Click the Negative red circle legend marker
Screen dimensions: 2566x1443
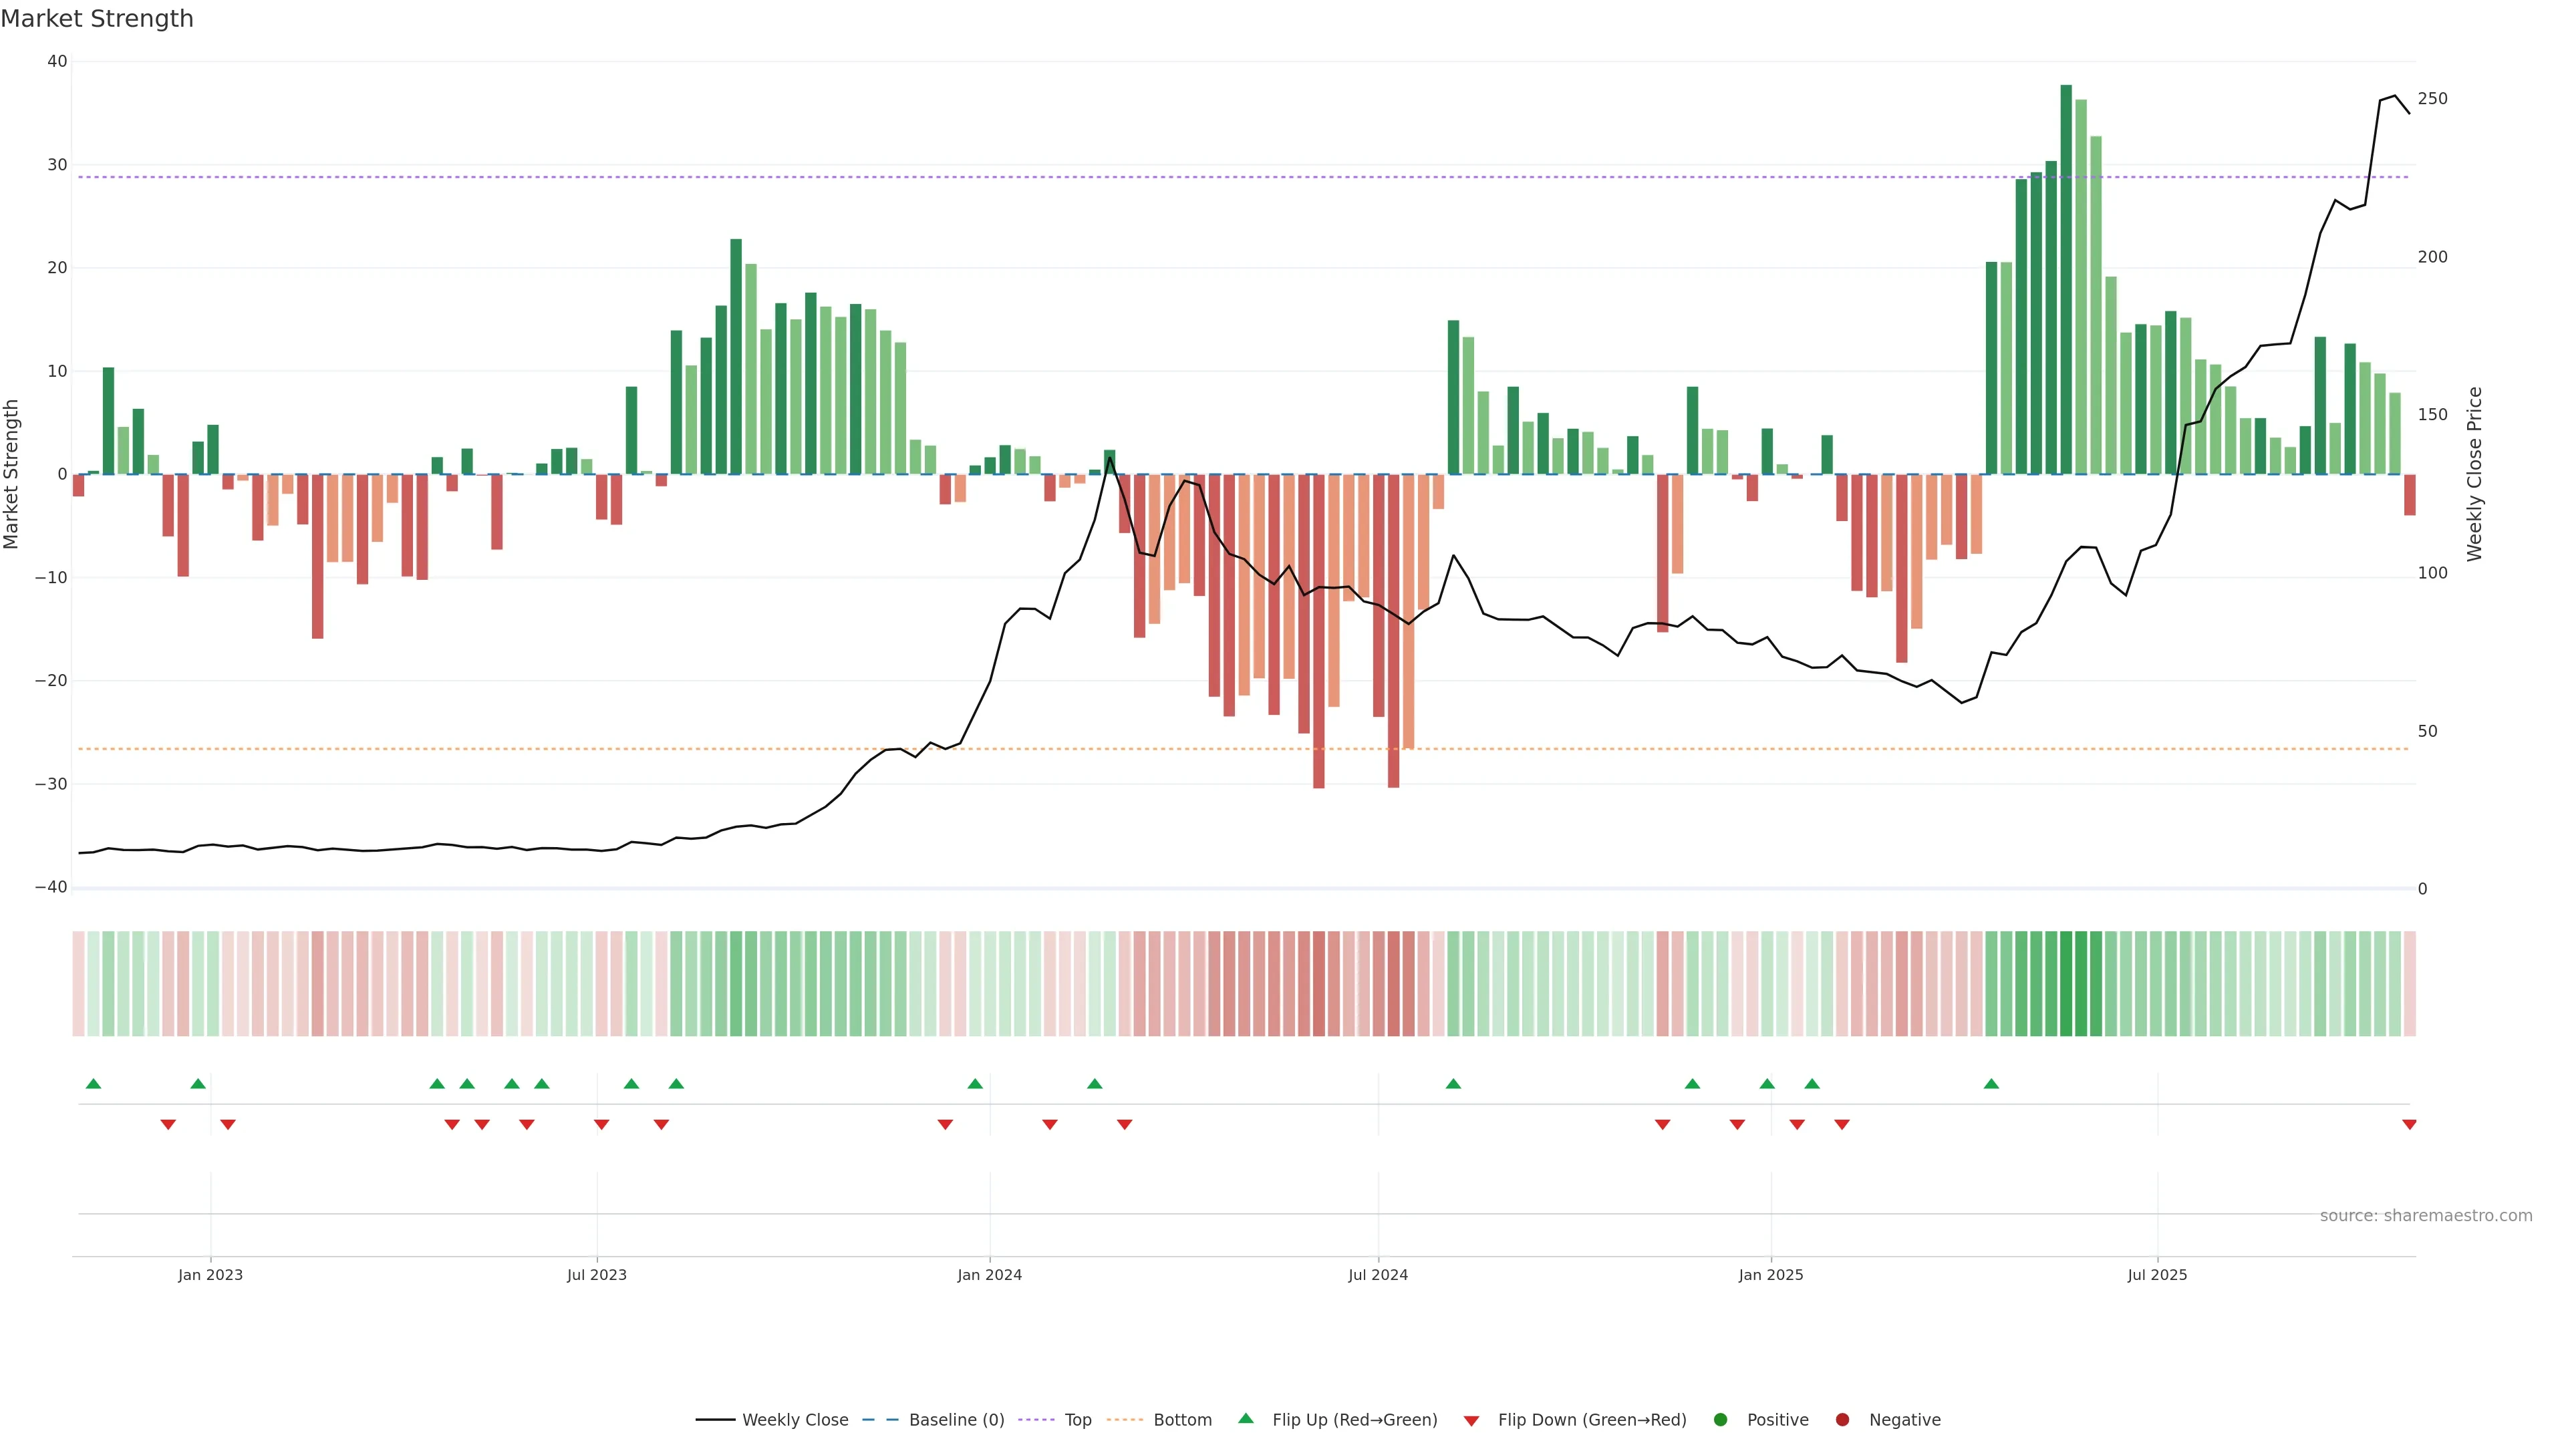pyautogui.click(x=1842, y=1419)
